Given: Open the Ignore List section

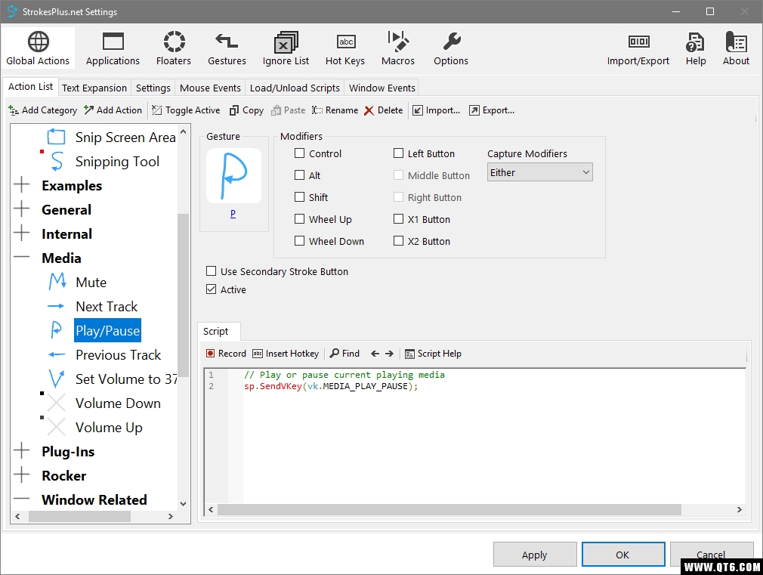Looking at the screenshot, I should click(286, 48).
